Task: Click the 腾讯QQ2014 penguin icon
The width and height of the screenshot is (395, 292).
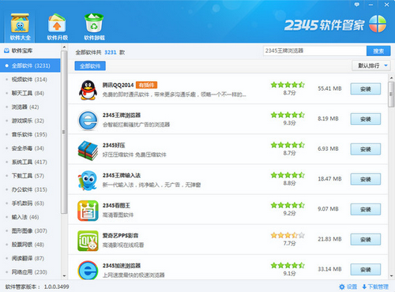Action: pos(88,90)
